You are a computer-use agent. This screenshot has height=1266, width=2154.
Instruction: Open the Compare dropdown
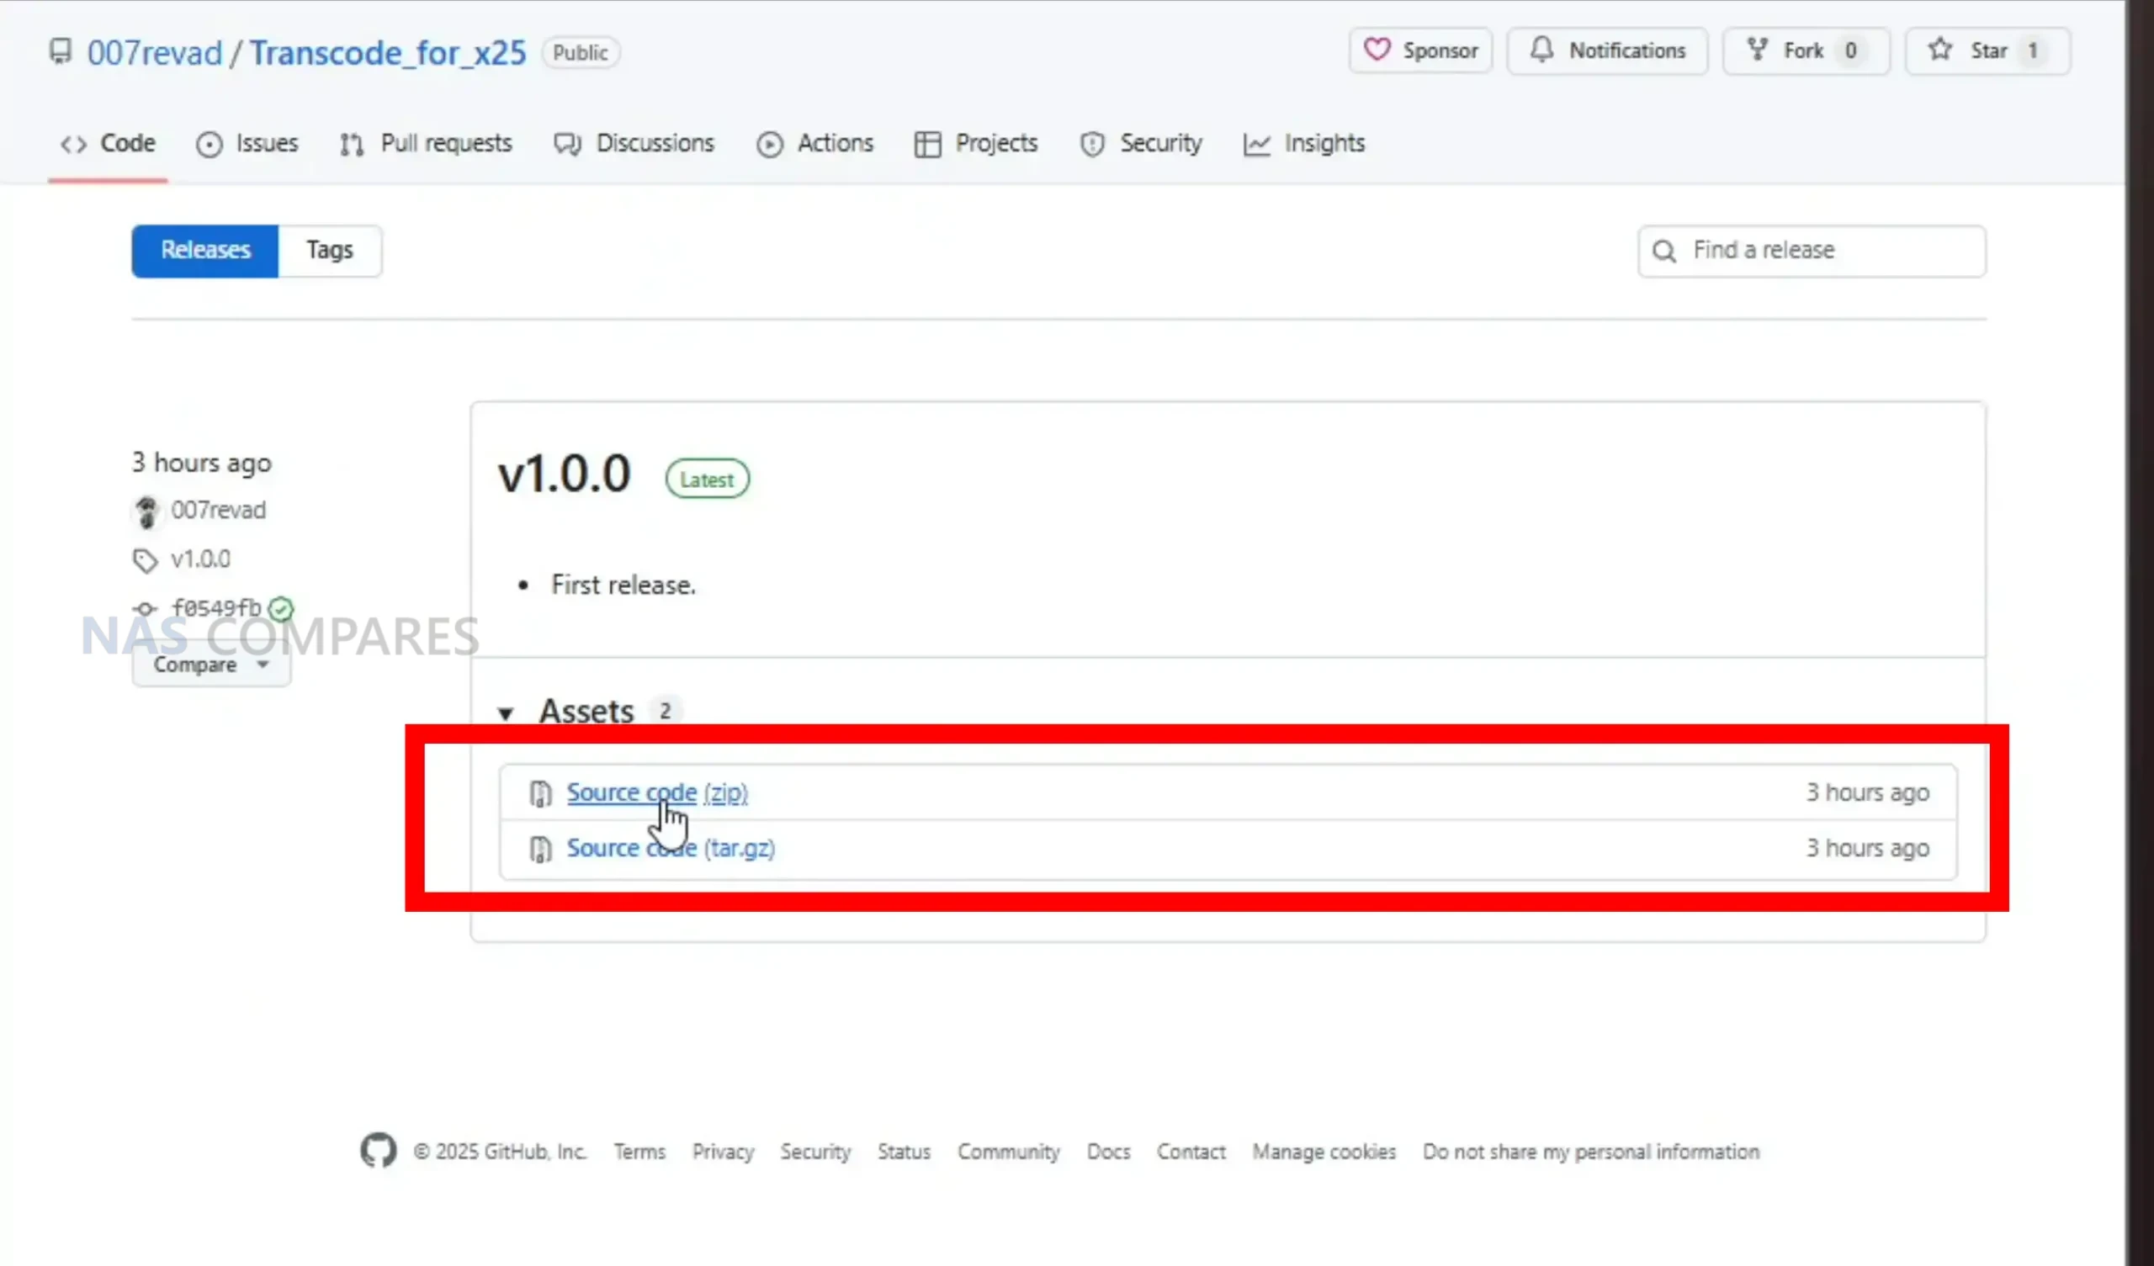click(211, 665)
